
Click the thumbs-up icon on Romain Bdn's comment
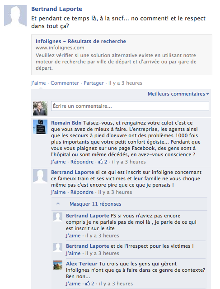(x=101, y=162)
